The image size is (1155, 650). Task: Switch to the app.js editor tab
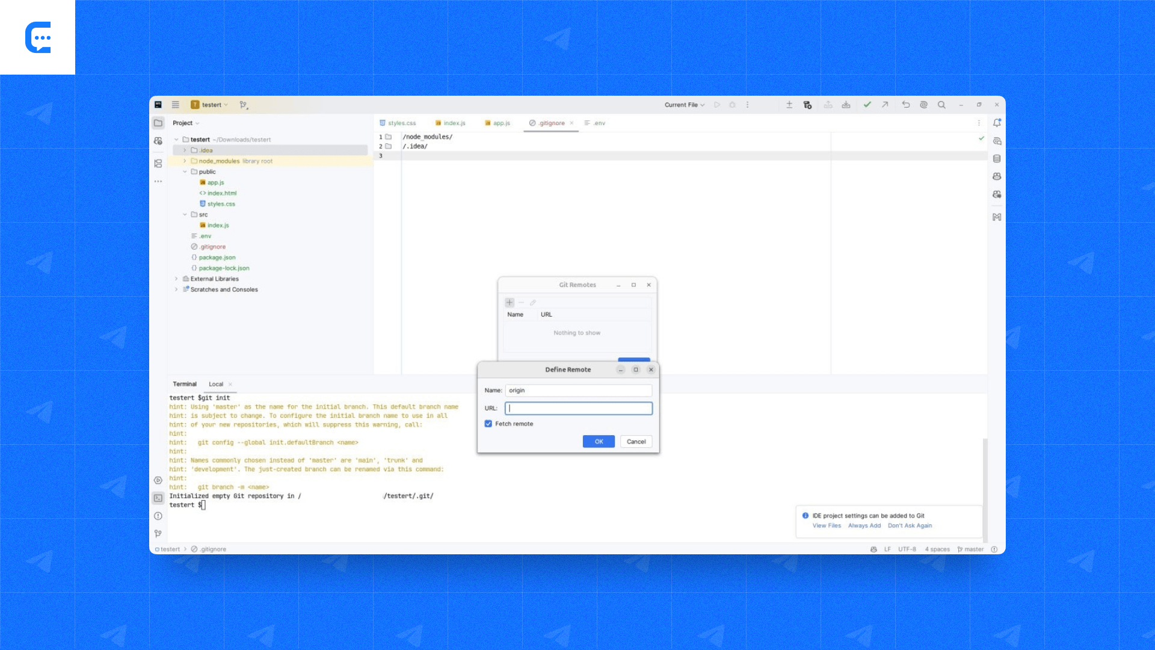[x=498, y=123]
